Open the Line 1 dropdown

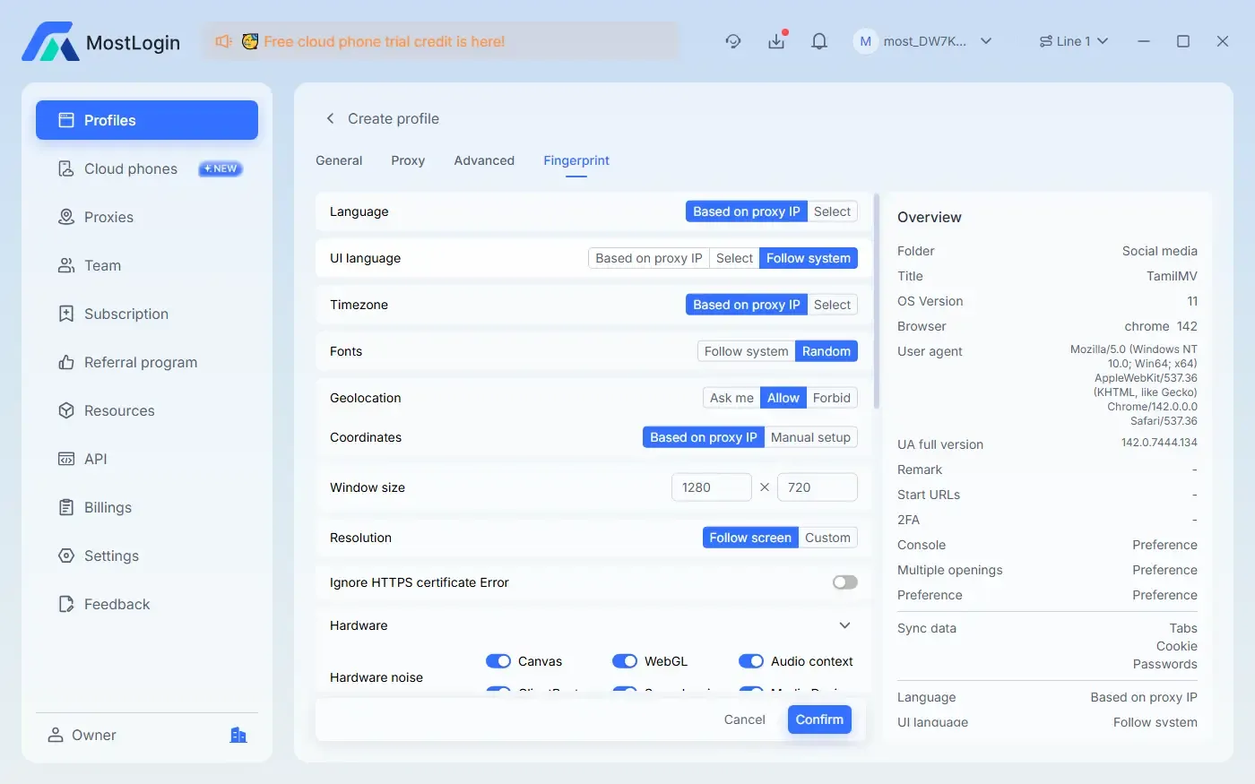coord(1073,40)
